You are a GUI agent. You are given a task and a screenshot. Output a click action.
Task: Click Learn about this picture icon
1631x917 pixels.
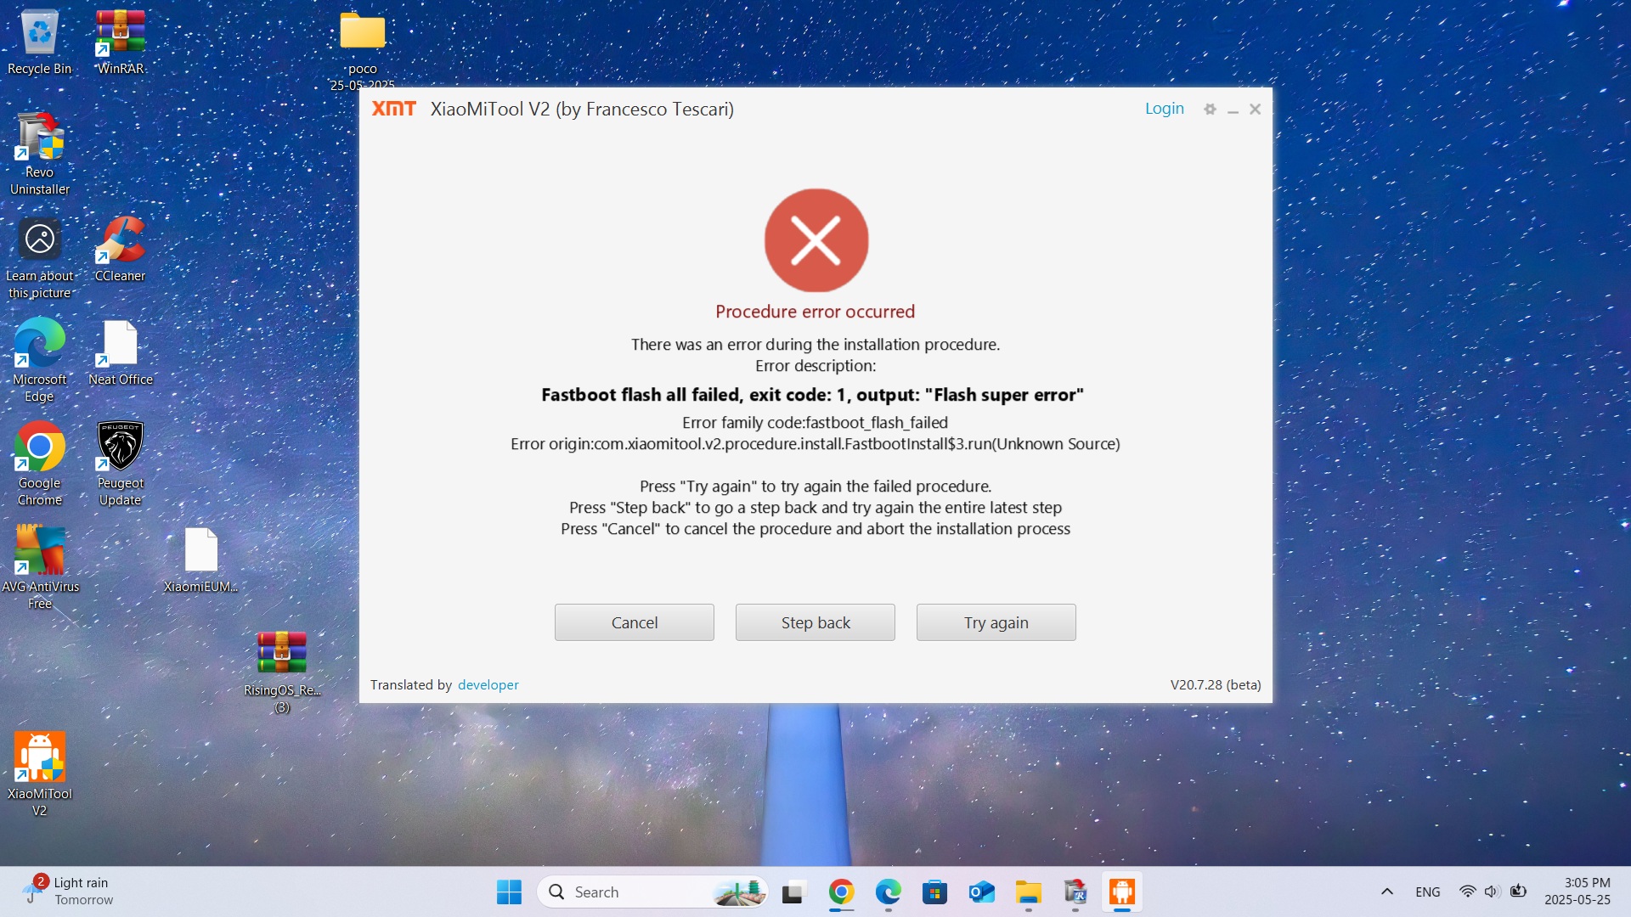39,258
